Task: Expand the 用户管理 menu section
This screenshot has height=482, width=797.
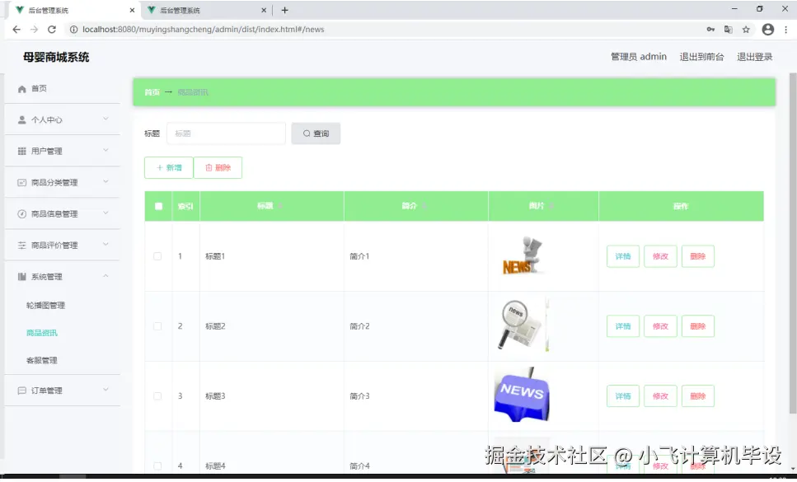Action: pos(62,151)
